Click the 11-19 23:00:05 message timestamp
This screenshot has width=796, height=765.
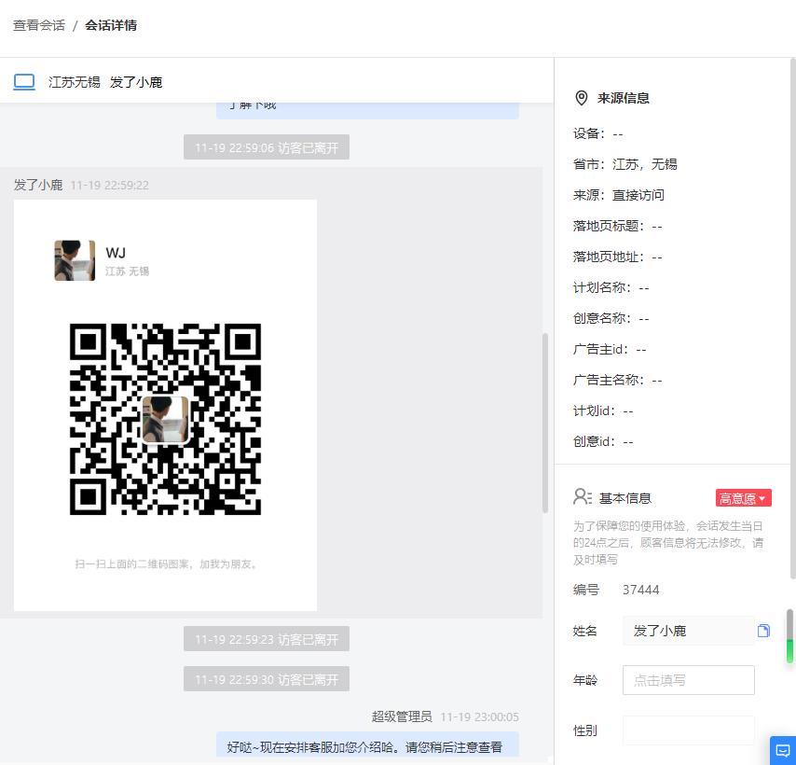click(x=479, y=716)
